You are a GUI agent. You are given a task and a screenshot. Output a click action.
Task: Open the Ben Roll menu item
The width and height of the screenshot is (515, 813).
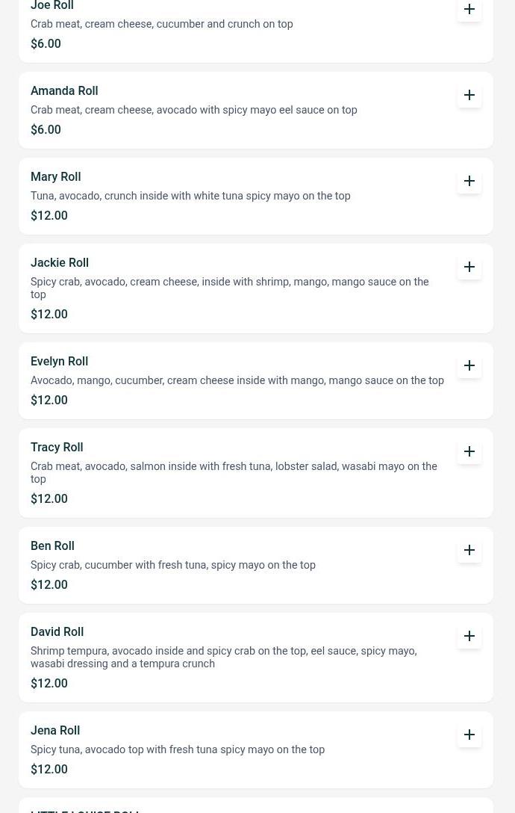coord(52,545)
